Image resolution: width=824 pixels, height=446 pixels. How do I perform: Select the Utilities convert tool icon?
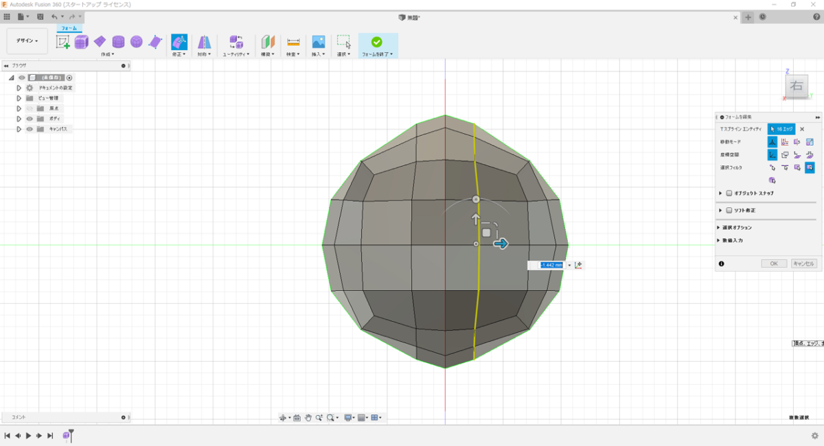[236, 42]
